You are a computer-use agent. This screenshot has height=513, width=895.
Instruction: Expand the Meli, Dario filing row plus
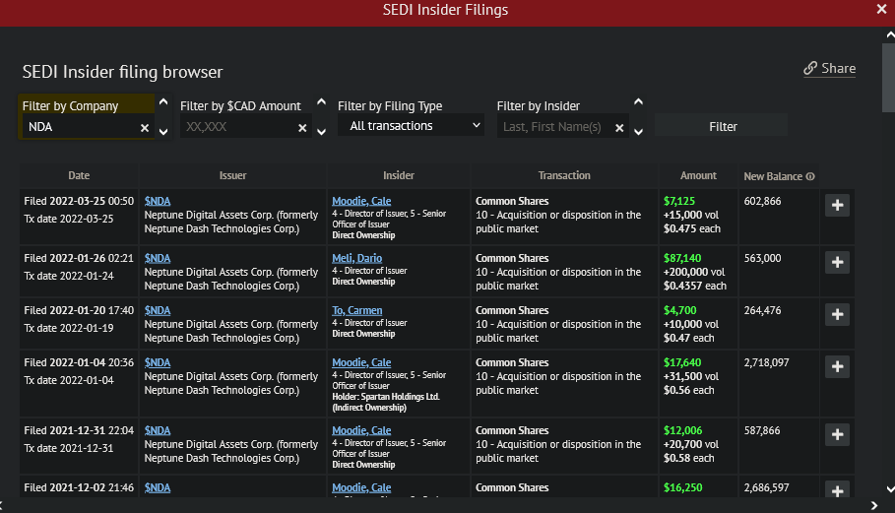[x=837, y=262]
